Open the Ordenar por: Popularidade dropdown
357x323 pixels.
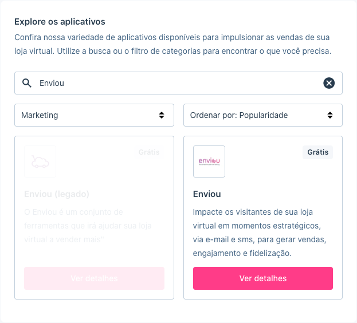click(x=263, y=115)
